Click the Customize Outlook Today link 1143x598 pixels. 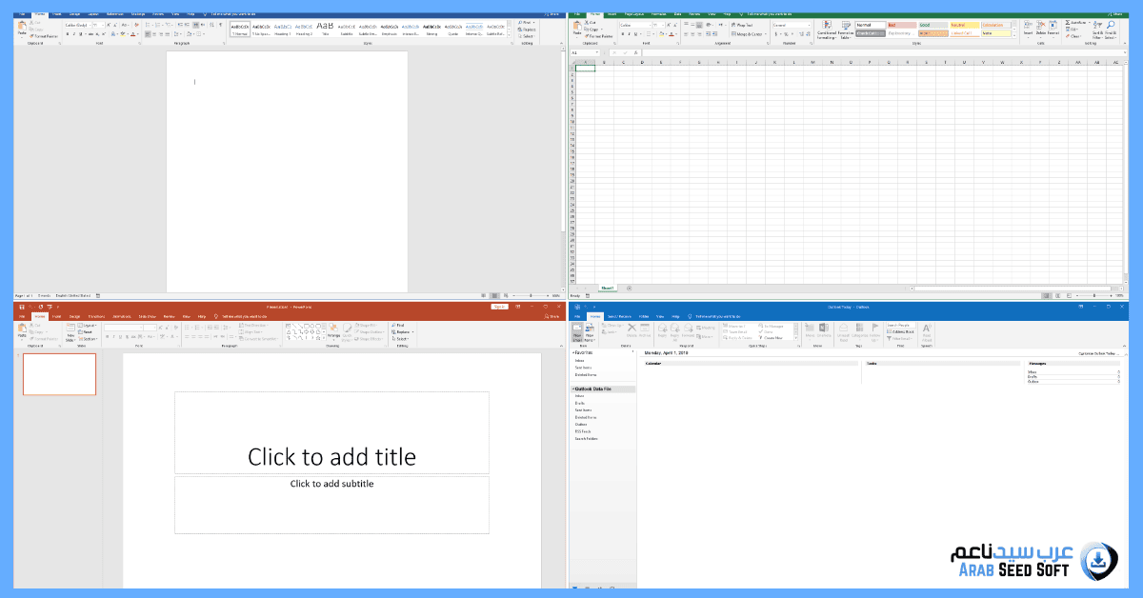point(1098,353)
